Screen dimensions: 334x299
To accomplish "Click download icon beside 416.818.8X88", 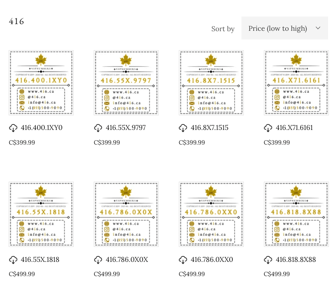I will click(x=268, y=260).
